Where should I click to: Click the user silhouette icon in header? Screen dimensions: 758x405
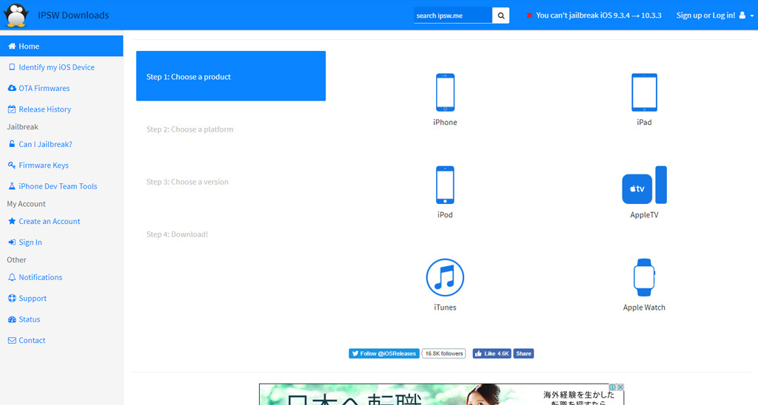[x=742, y=15]
